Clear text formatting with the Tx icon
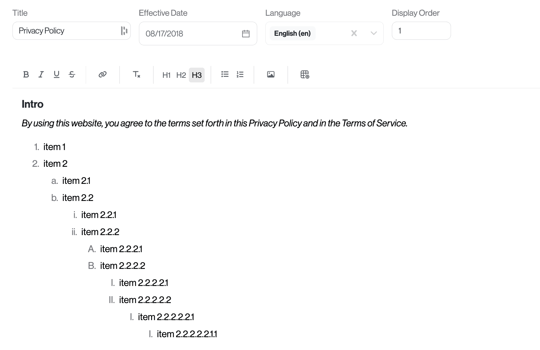This screenshot has width=540, height=350. pos(136,75)
